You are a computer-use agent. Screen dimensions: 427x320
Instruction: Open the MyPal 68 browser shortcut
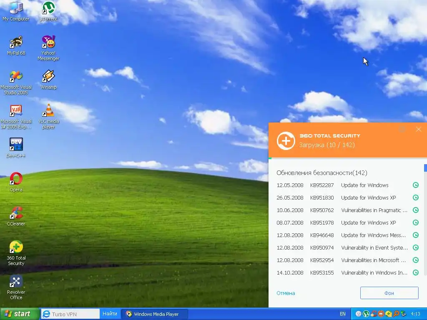(16, 45)
